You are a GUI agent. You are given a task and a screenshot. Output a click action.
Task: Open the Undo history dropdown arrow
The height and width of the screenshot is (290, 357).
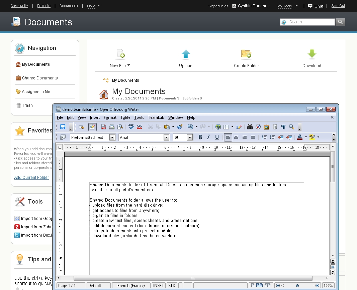[196, 127]
